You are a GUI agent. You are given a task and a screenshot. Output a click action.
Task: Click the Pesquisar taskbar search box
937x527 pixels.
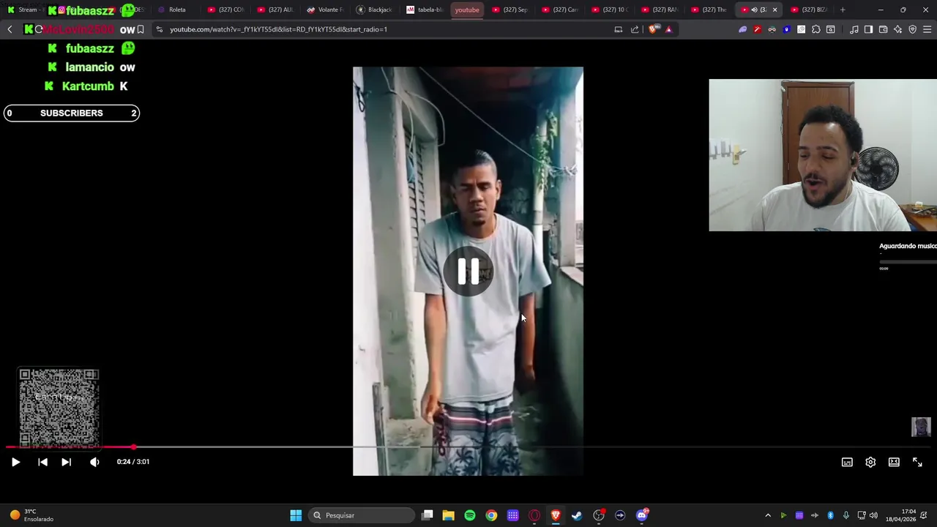pyautogui.click(x=362, y=515)
